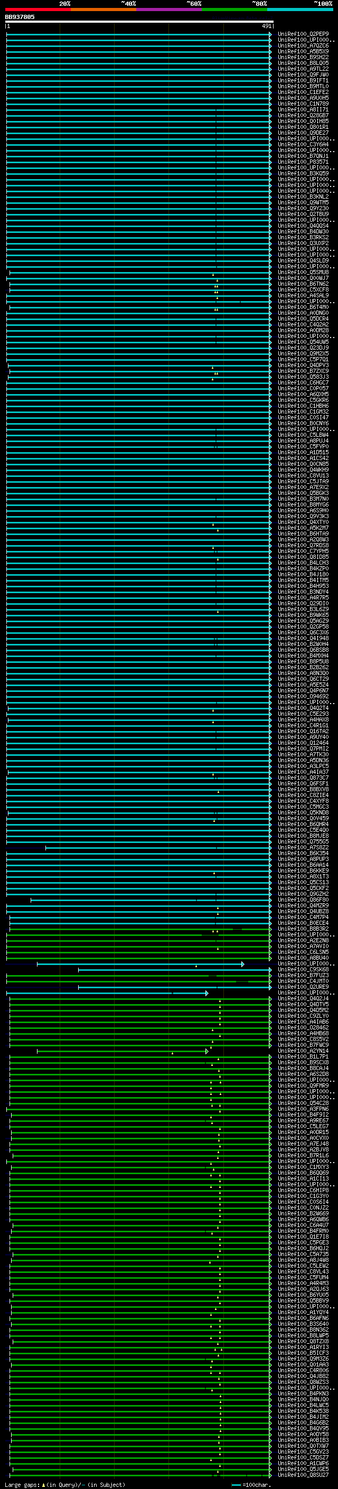Image resolution: width=338 pixels, height=1489 pixels.
Task: Pick sequence UniRef100_A4HB68
Action: (x=303, y=1033)
